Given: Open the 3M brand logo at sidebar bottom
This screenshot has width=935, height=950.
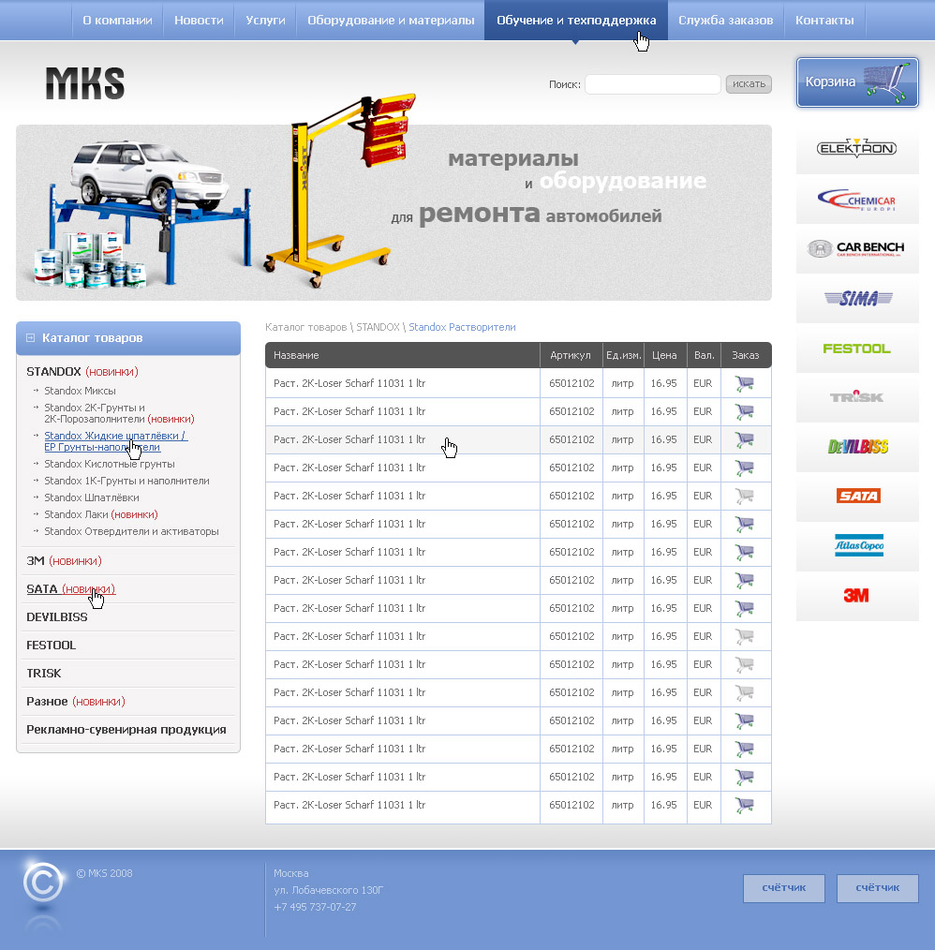Looking at the screenshot, I should (x=856, y=596).
